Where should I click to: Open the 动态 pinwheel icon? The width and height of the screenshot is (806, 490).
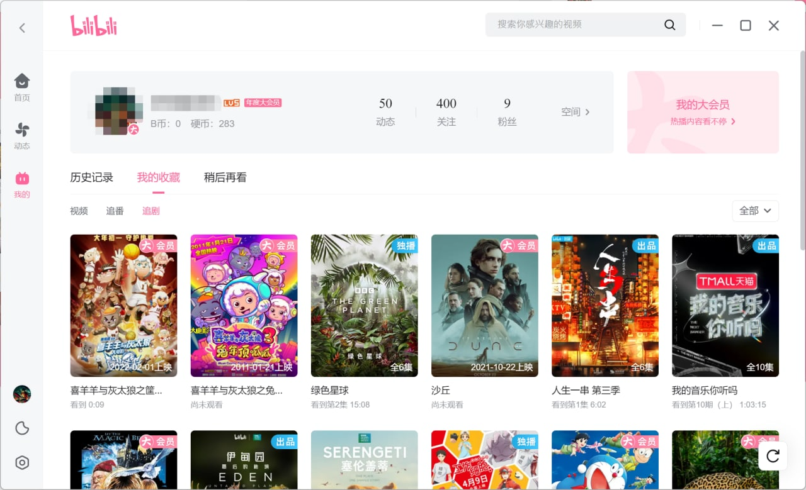pyautogui.click(x=22, y=130)
